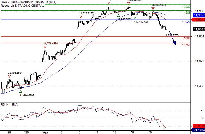This screenshot has width=205, height=134.
Task: Click the RSI14 - 9MA indicator label
Action: (x=9, y=105)
